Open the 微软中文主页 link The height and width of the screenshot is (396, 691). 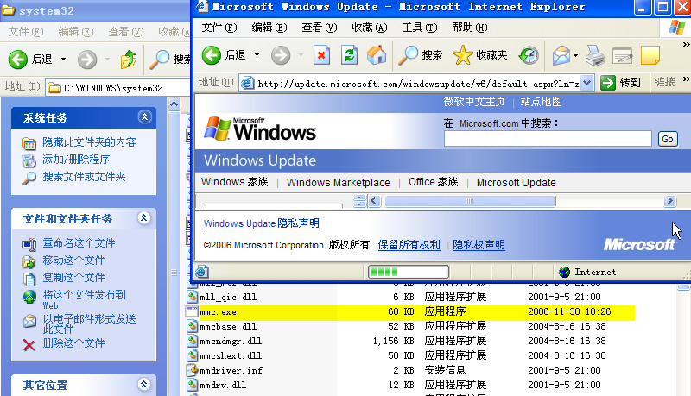pos(474,102)
